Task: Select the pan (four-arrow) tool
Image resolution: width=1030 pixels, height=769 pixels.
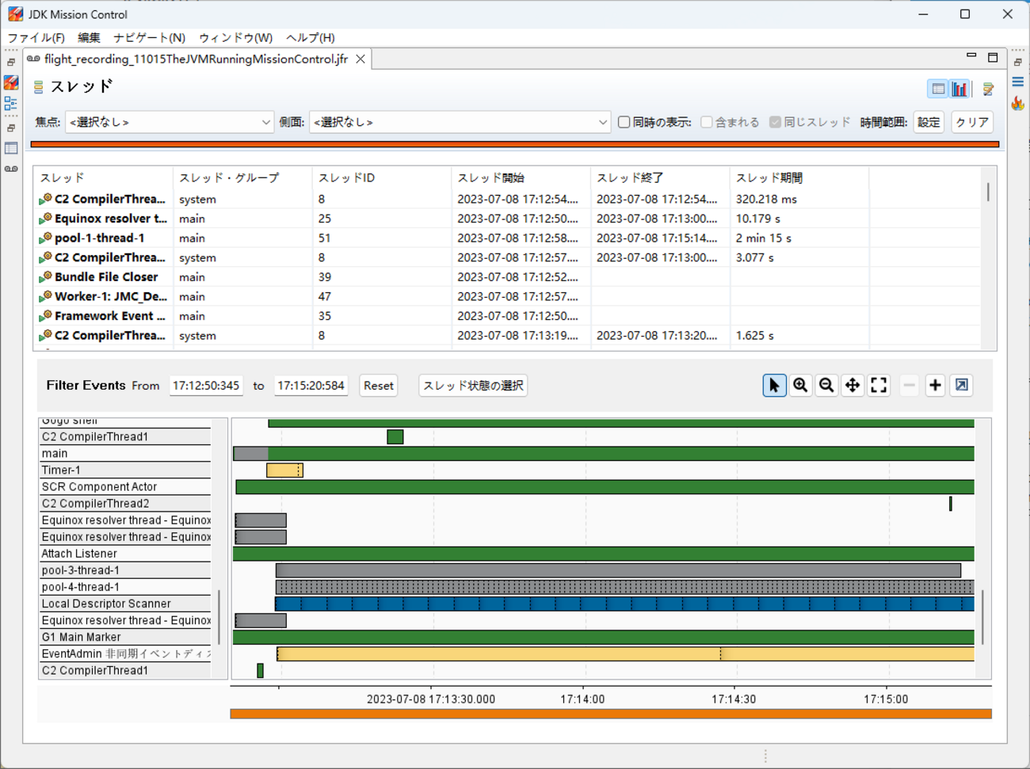Action: click(853, 386)
